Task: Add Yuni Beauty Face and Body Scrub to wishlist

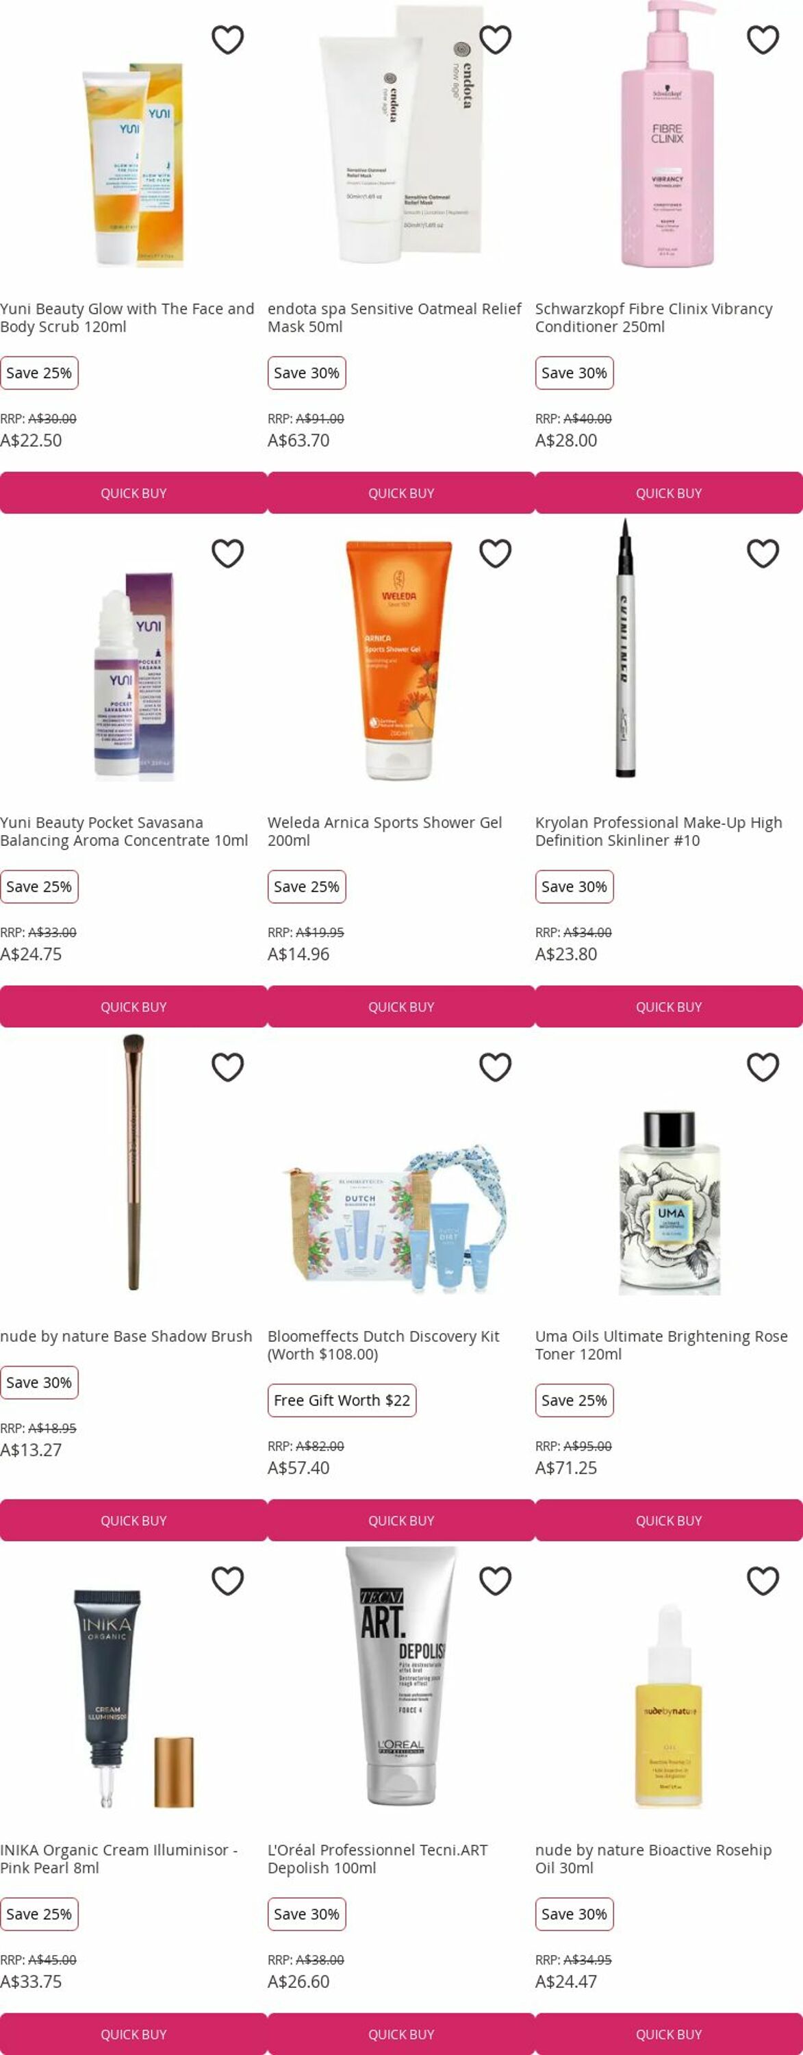Action: 227,40
